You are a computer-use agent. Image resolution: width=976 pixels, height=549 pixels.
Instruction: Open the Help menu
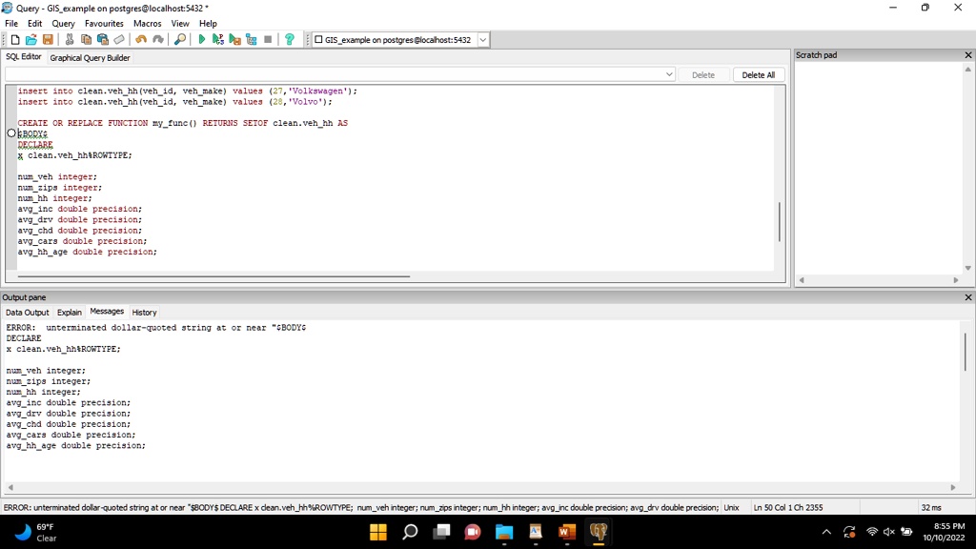[208, 24]
